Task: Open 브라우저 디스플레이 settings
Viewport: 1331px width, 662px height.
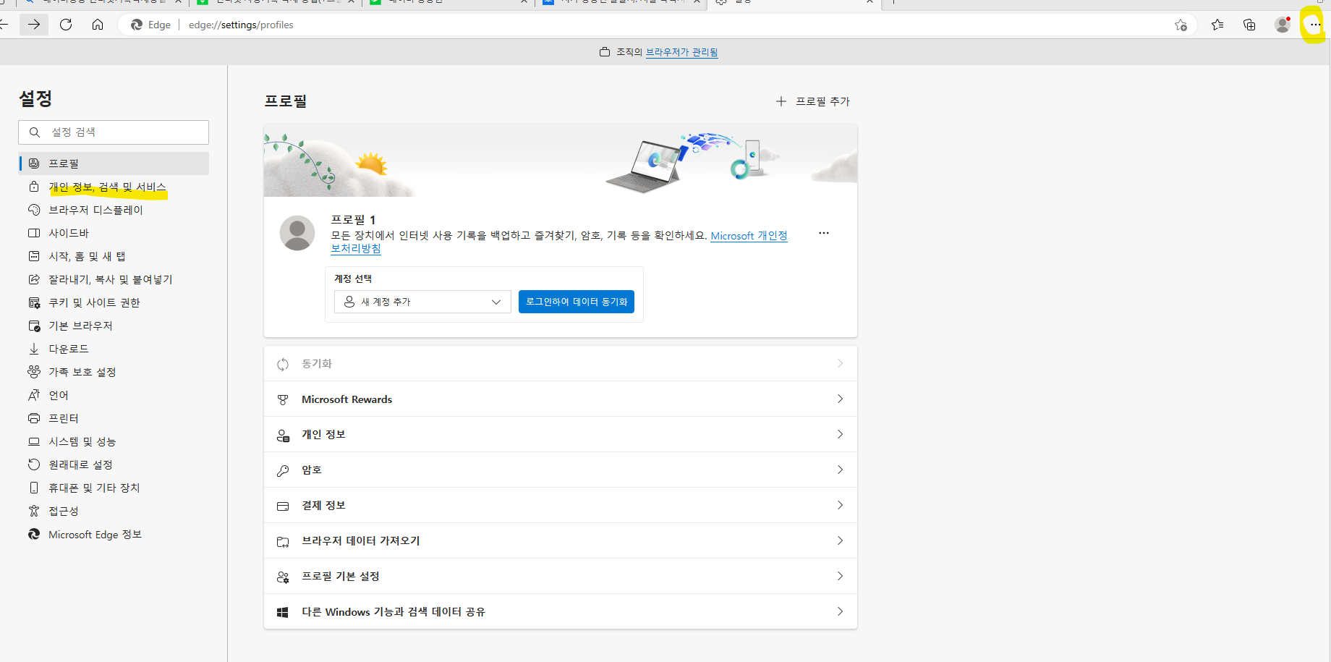Action: tap(114, 210)
